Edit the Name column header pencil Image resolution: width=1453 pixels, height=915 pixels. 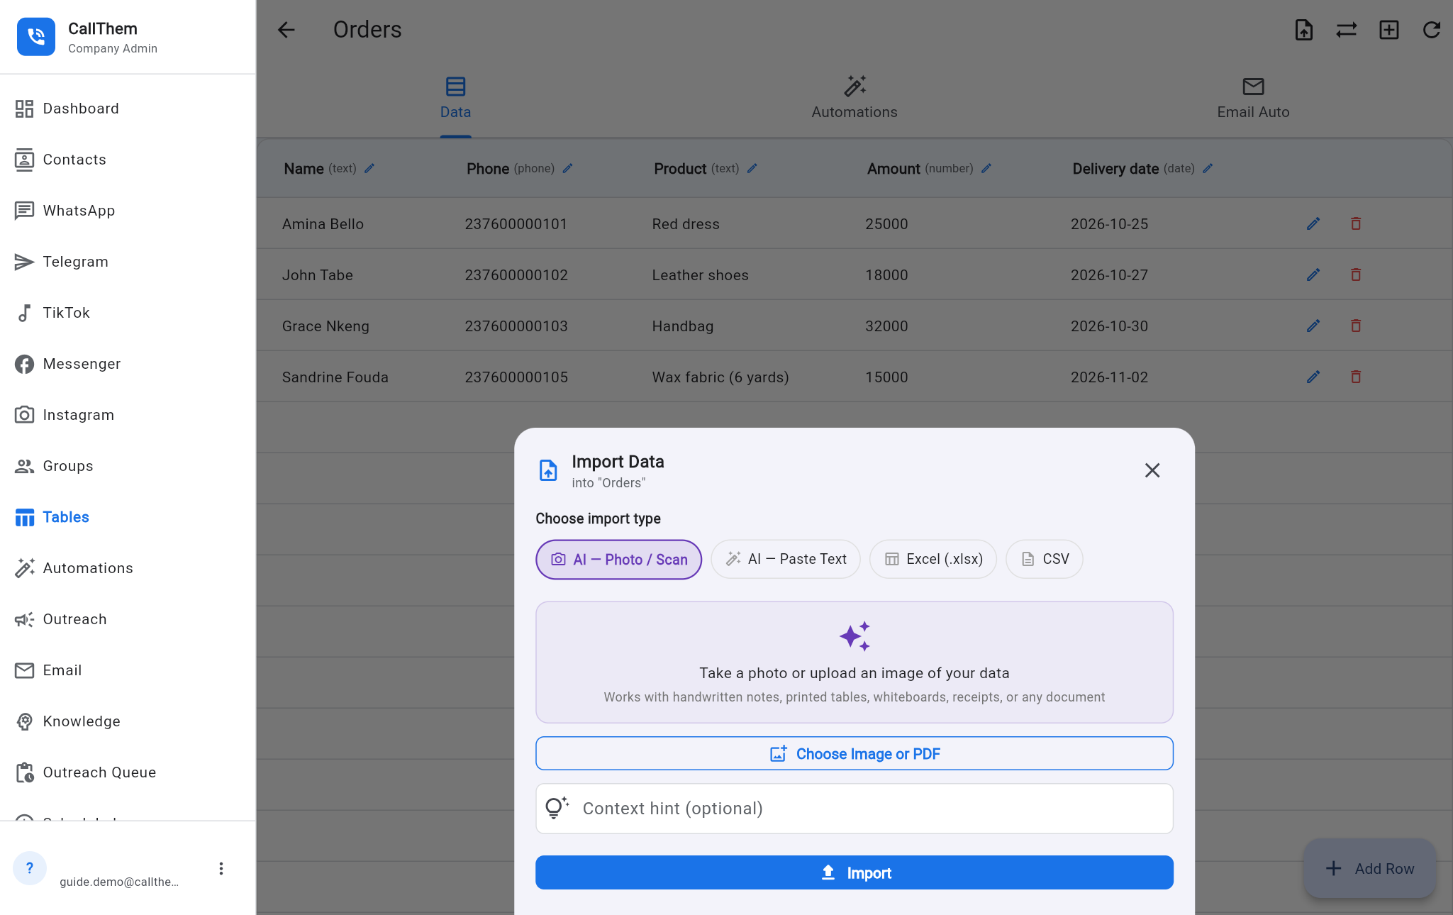369,168
